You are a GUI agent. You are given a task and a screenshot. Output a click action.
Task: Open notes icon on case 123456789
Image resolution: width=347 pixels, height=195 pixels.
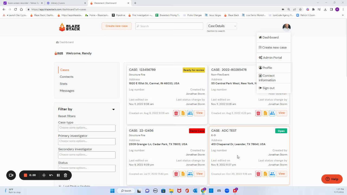(183, 113)
